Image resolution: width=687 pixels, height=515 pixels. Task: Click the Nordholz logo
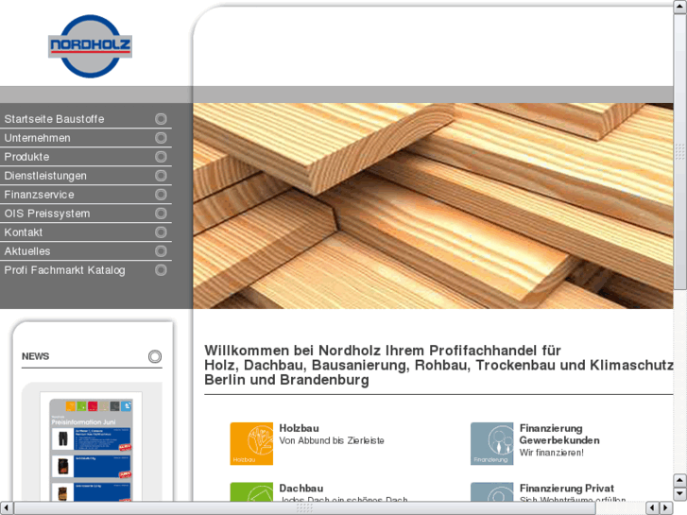tap(90, 46)
